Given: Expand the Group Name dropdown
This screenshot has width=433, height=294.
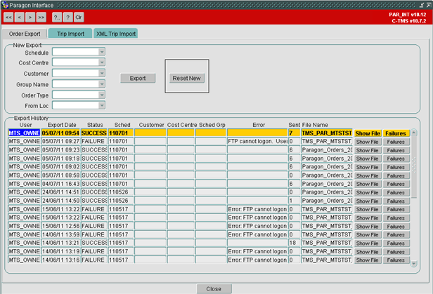Looking at the screenshot, I should [102, 83].
